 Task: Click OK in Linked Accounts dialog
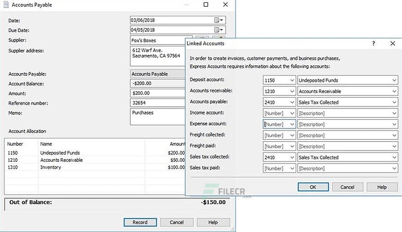(x=313, y=187)
